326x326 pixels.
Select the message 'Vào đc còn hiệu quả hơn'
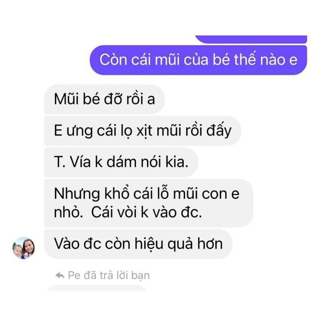click(x=138, y=244)
